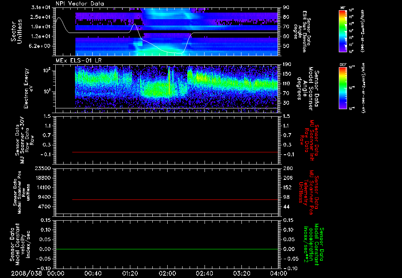Select the "MEx ELS-01 LR" panel title
The width and height of the screenshot is (402, 278).
[79, 61]
